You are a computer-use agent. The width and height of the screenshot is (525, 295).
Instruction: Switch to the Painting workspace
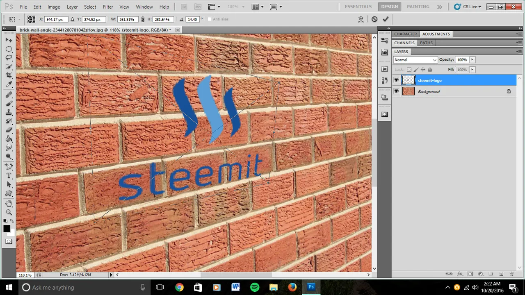point(418,7)
